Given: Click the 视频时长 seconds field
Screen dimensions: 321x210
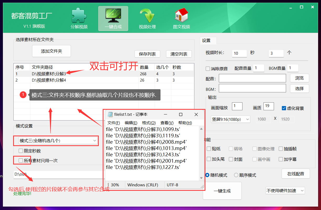Looking at the screenshot, I should pos(240,53).
